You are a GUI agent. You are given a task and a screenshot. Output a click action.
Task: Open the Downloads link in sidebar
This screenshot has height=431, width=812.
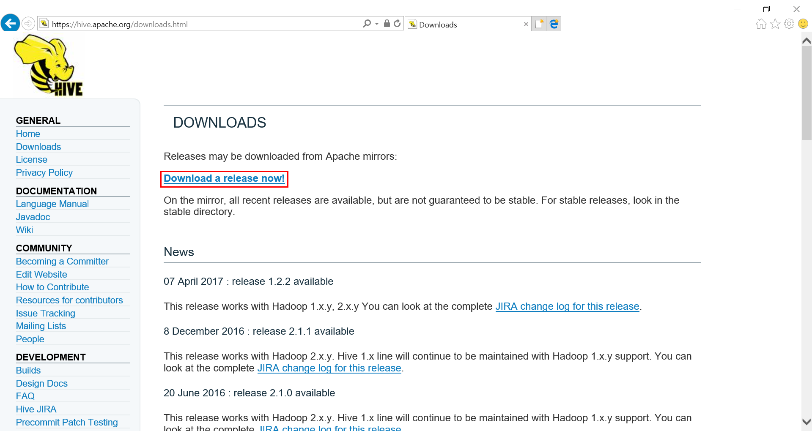coord(38,147)
